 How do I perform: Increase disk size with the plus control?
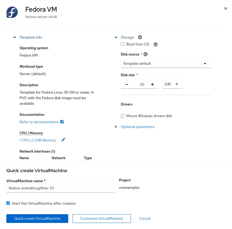[152, 84]
